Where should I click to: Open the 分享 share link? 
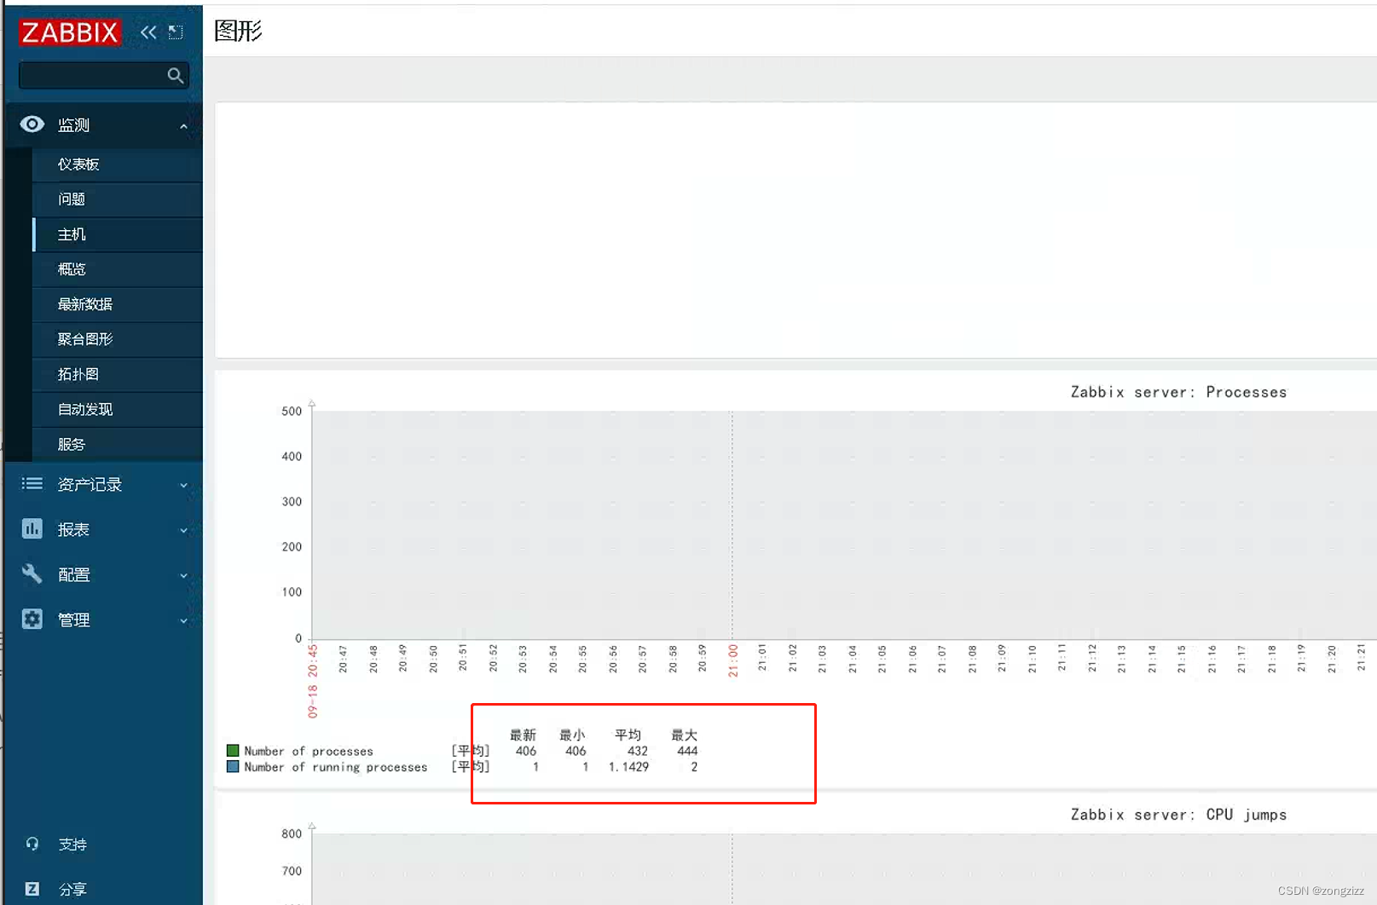(x=72, y=890)
